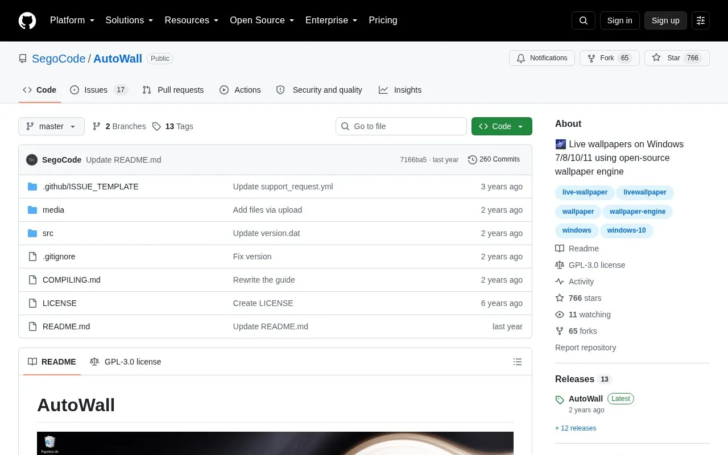
Task: Click the .gitignore file icon
Action: pyautogui.click(x=32, y=257)
